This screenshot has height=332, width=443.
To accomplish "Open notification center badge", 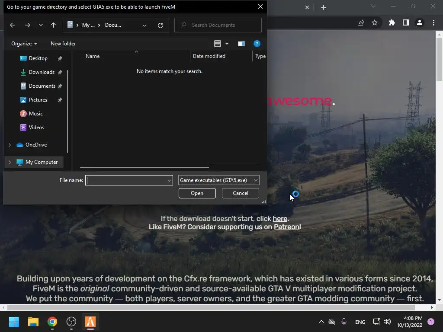I will point(431,322).
